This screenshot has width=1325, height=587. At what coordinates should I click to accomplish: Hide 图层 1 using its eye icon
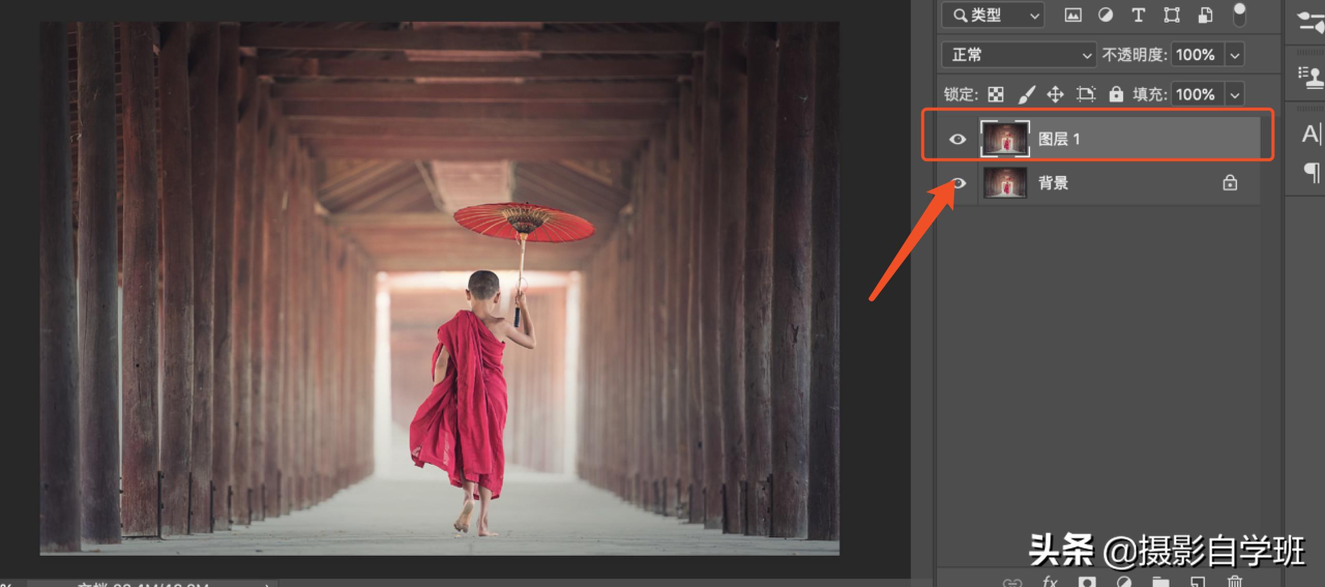(957, 139)
